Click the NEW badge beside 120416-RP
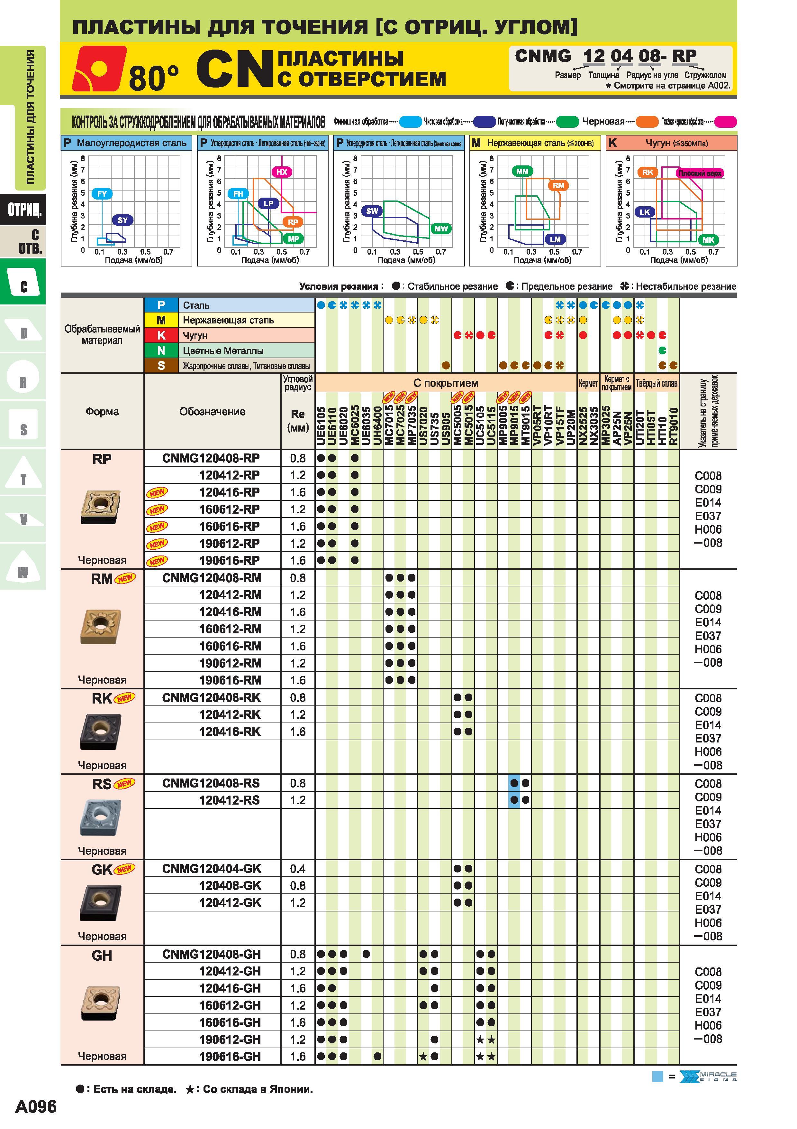This screenshot has height=1129, width=797. [157, 492]
